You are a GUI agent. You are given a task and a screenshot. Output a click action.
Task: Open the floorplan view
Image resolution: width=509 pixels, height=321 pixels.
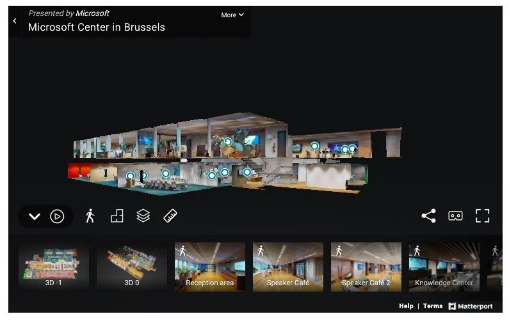(117, 216)
